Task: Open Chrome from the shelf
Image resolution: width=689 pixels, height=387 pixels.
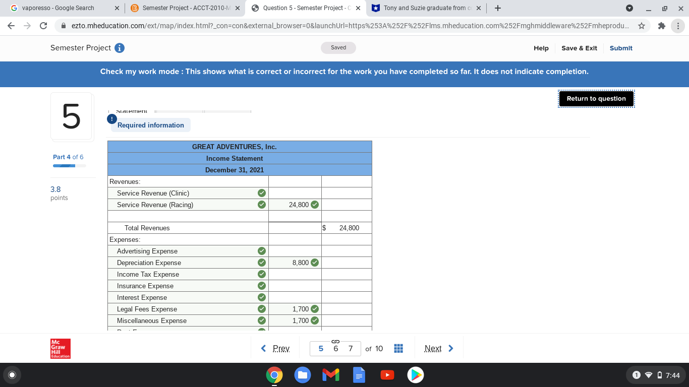Action: pos(274,375)
